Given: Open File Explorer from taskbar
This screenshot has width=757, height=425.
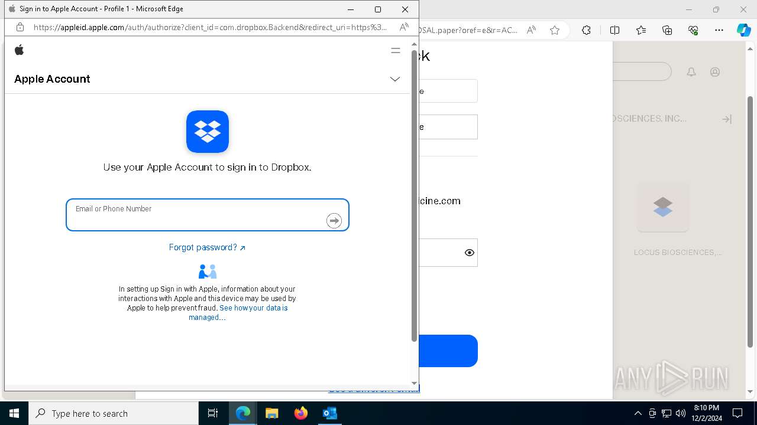Looking at the screenshot, I should click(x=271, y=413).
